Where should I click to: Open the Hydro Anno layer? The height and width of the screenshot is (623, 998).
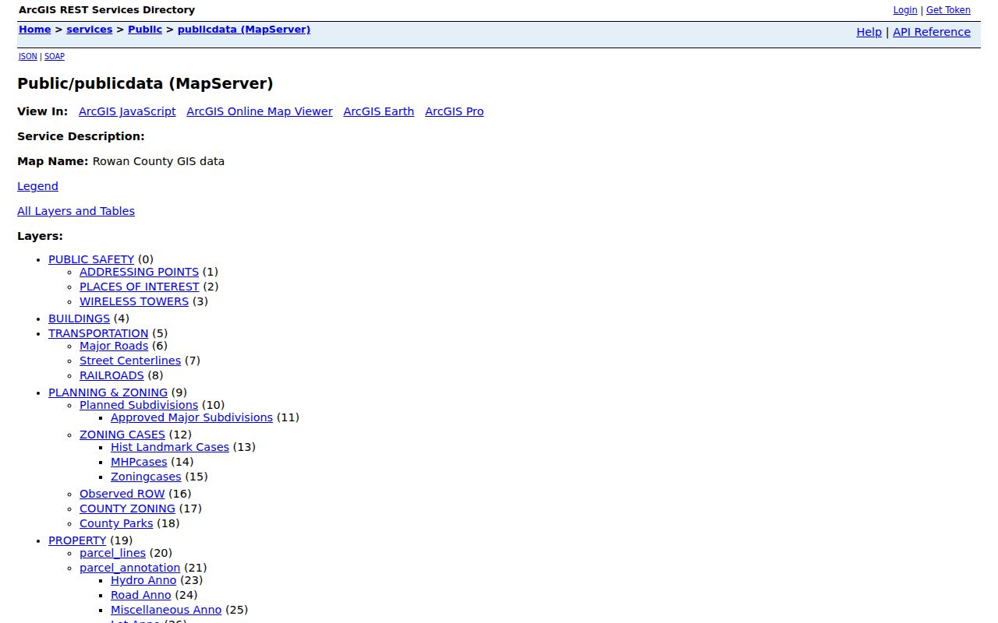point(143,580)
